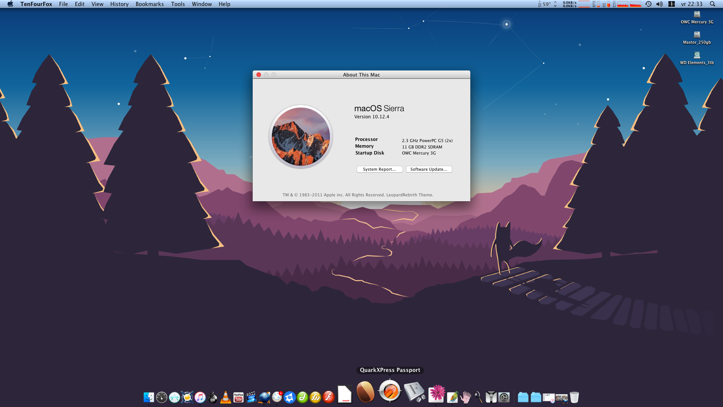The height and width of the screenshot is (407, 723).
Task: Open System Preferences from the dock
Action: click(x=504, y=397)
